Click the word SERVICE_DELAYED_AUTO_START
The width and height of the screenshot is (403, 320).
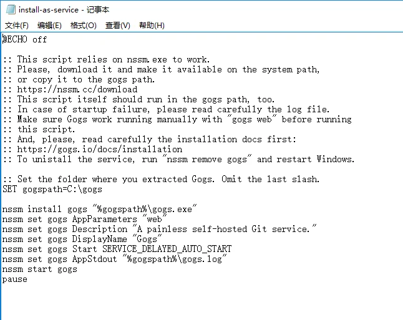click(x=167, y=249)
